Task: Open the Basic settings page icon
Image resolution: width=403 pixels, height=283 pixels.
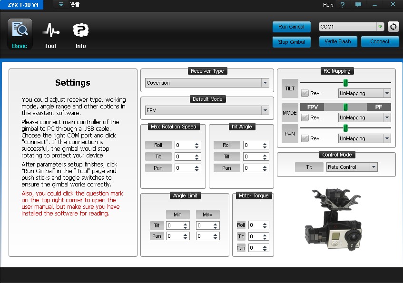Action: click(x=20, y=30)
